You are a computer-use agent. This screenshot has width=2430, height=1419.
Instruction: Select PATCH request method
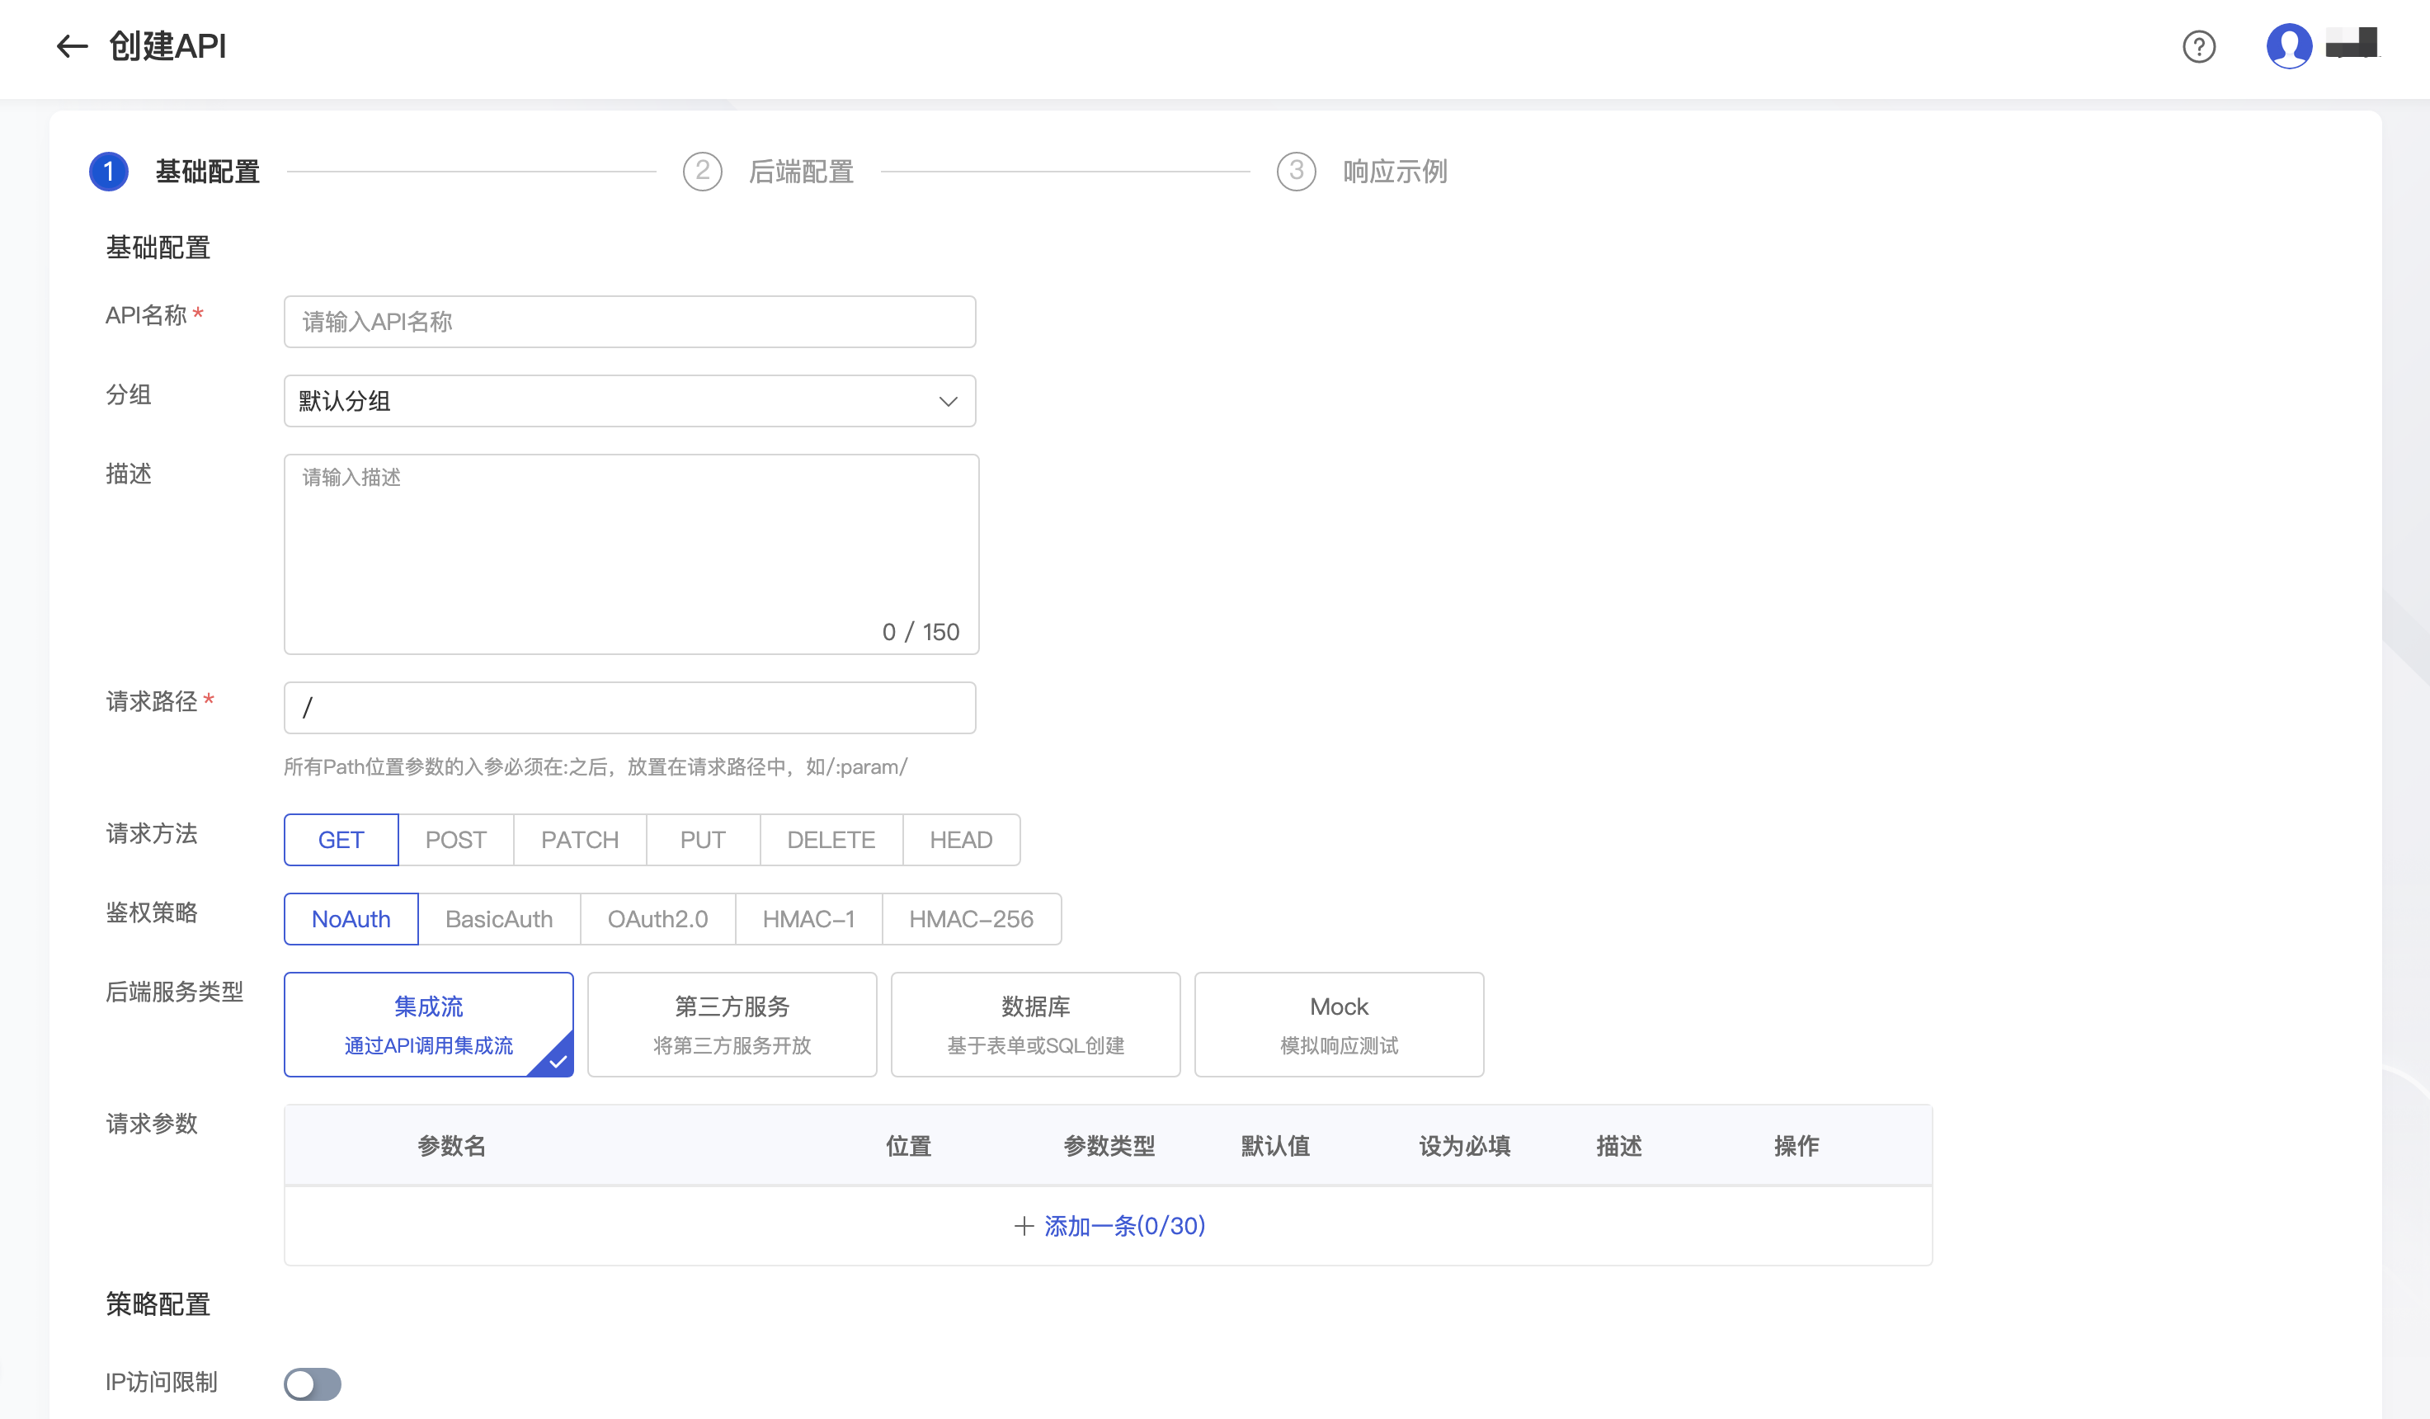(581, 839)
